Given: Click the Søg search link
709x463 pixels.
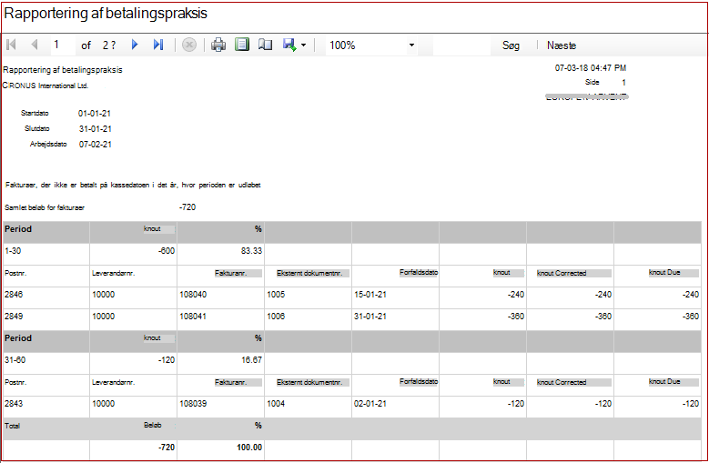Looking at the screenshot, I should coord(511,45).
